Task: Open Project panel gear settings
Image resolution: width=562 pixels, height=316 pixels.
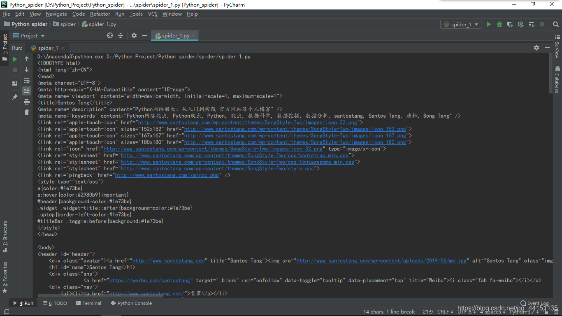Action: click(x=134, y=35)
